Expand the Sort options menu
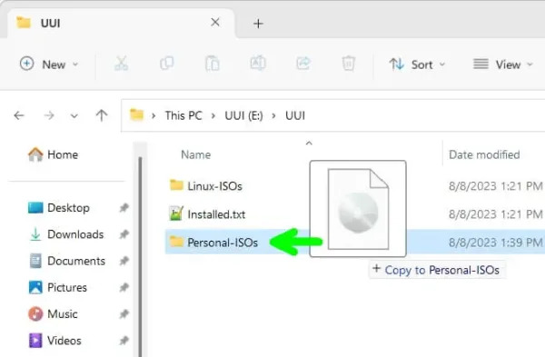The image size is (545, 357). tap(417, 64)
